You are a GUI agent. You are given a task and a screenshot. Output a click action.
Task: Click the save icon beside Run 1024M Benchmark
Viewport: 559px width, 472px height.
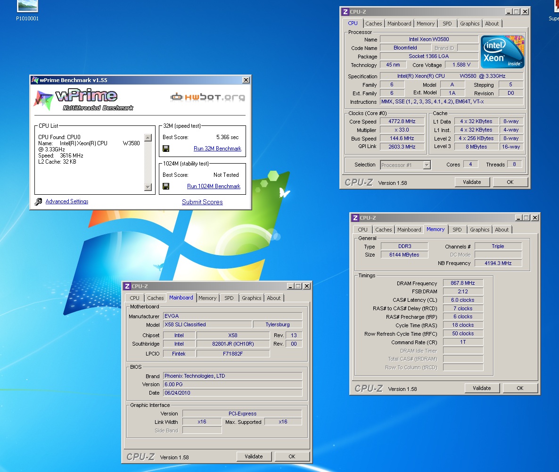[166, 186]
